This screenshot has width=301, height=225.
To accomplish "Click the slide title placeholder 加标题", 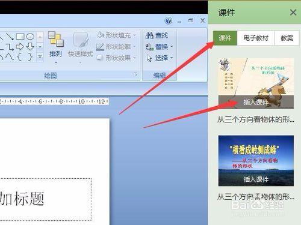I will [x=46, y=199].
